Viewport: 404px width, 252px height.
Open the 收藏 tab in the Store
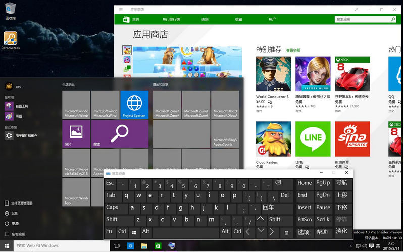click(x=238, y=19)
